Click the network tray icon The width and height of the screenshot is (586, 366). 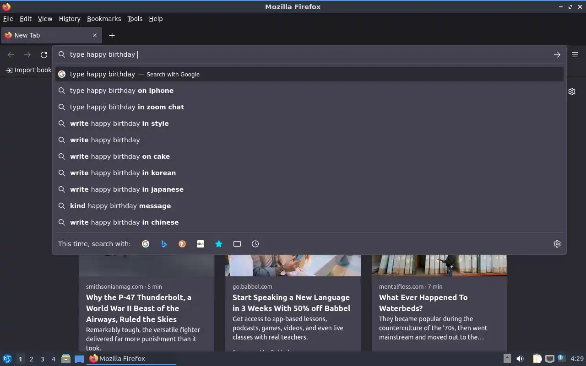(x=550, y=359)
